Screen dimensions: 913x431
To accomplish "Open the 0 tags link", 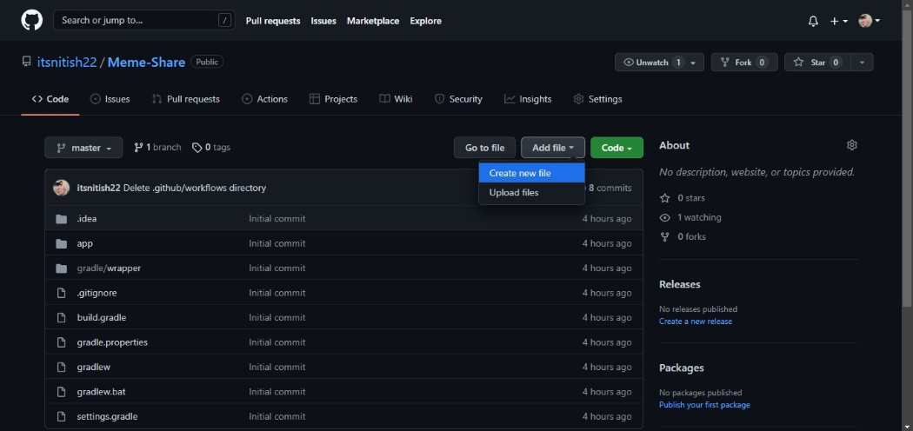I will tap(211, 148).
